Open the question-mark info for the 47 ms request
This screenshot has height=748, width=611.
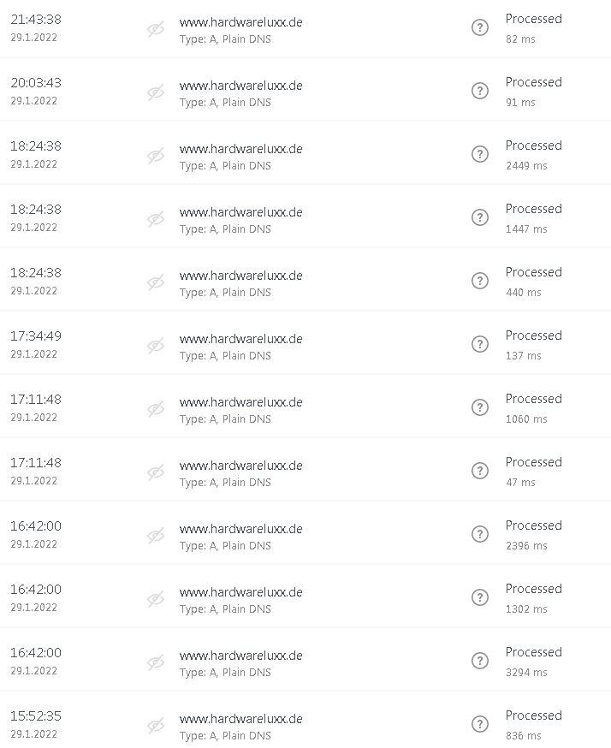click(x=480, y=471)
